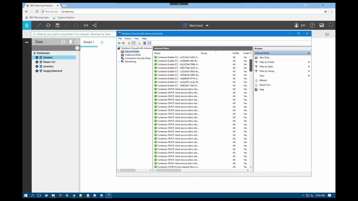The image size is (358, 201).
Task: Click the browser reload button
Action: tap(37, 11)
